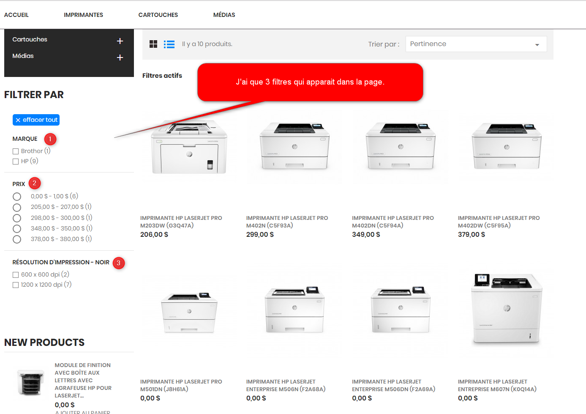
Task: Check the 1200 x 1200 dpi filter
Action: [x=16, y=285]
